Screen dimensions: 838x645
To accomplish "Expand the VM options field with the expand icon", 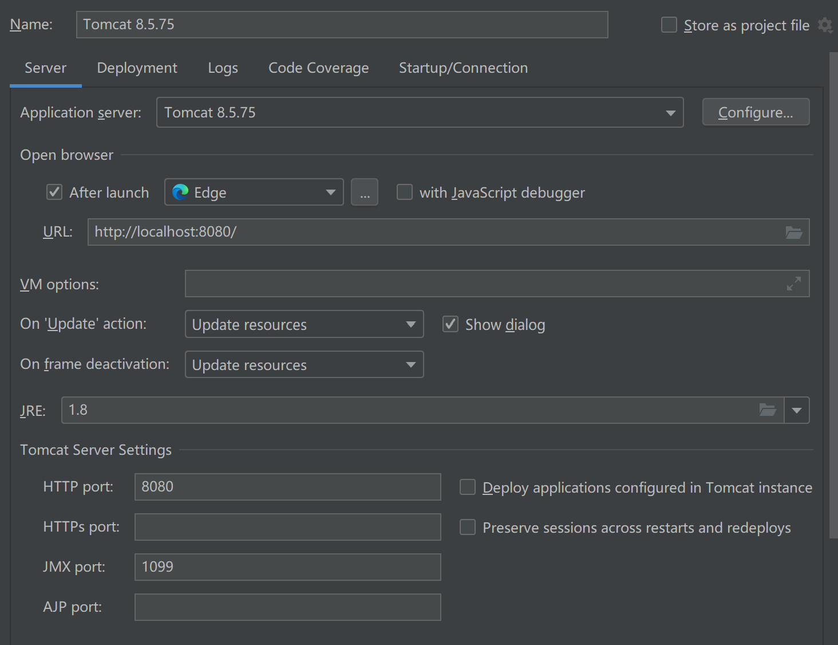I will pos(794,284).
